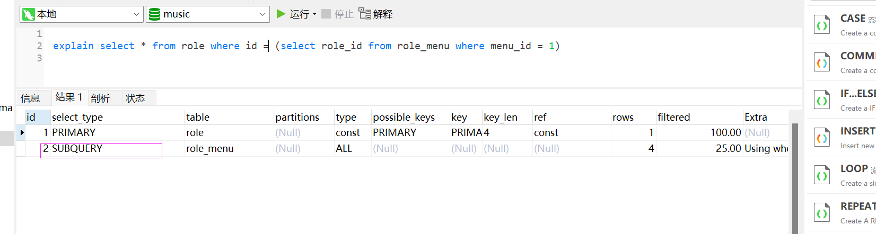Select the INSERT snippet icon
The height and width of the screenshot is (234, 876).
click(x=822, y=138)
